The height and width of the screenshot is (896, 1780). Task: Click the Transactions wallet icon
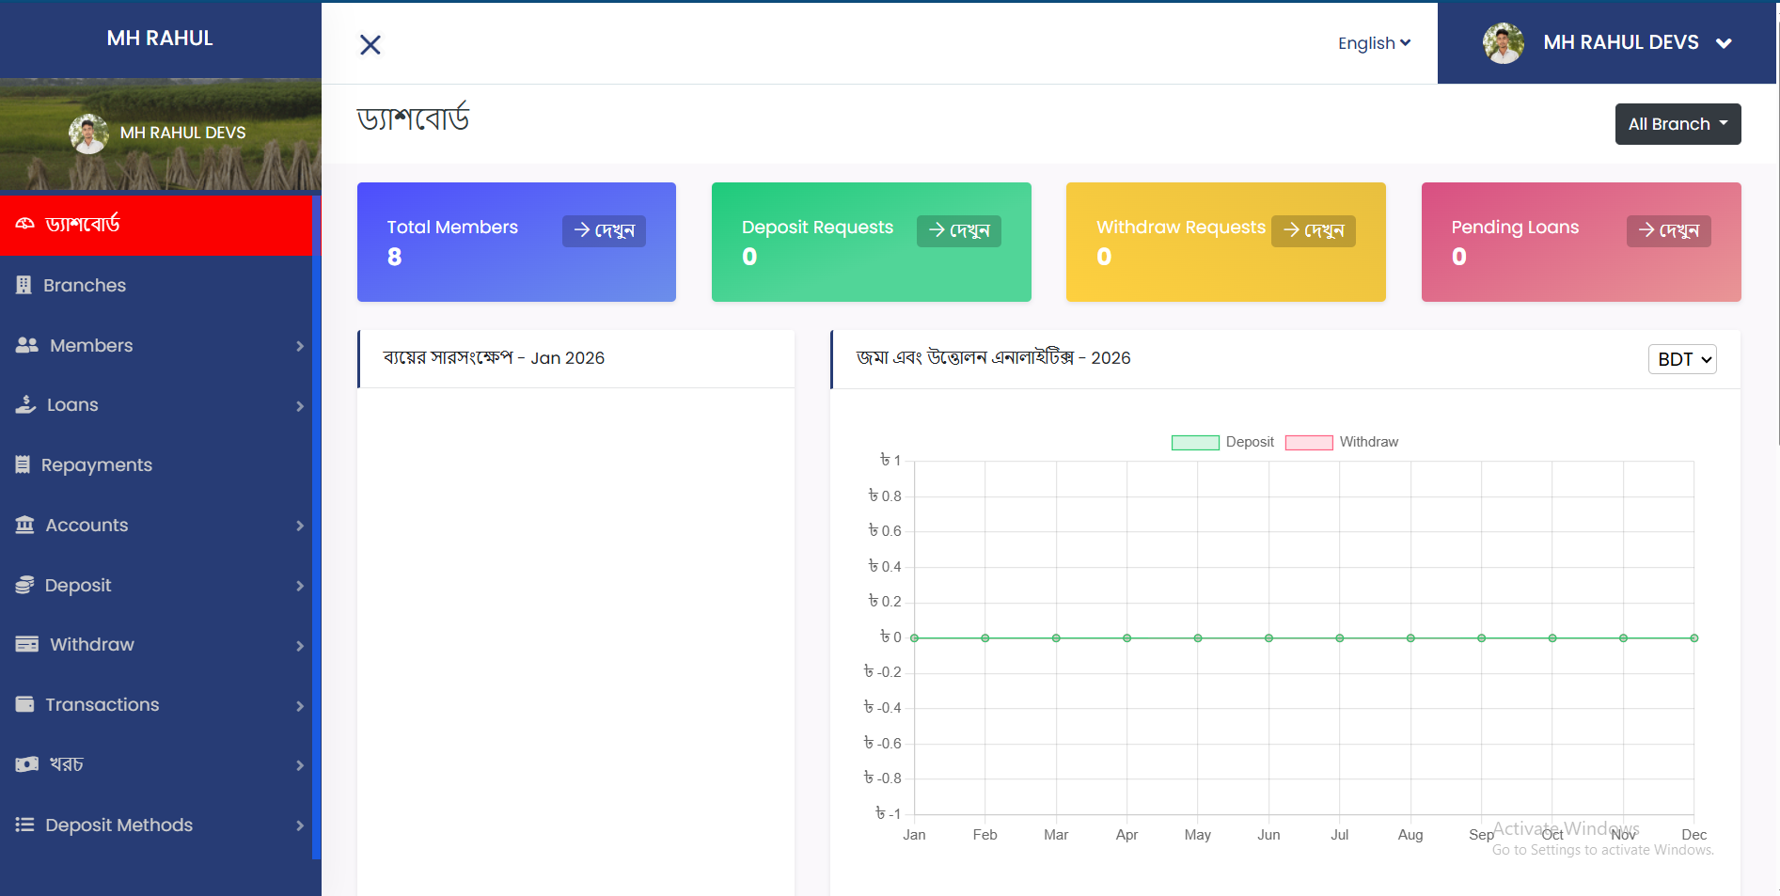(x=24, y=704)
